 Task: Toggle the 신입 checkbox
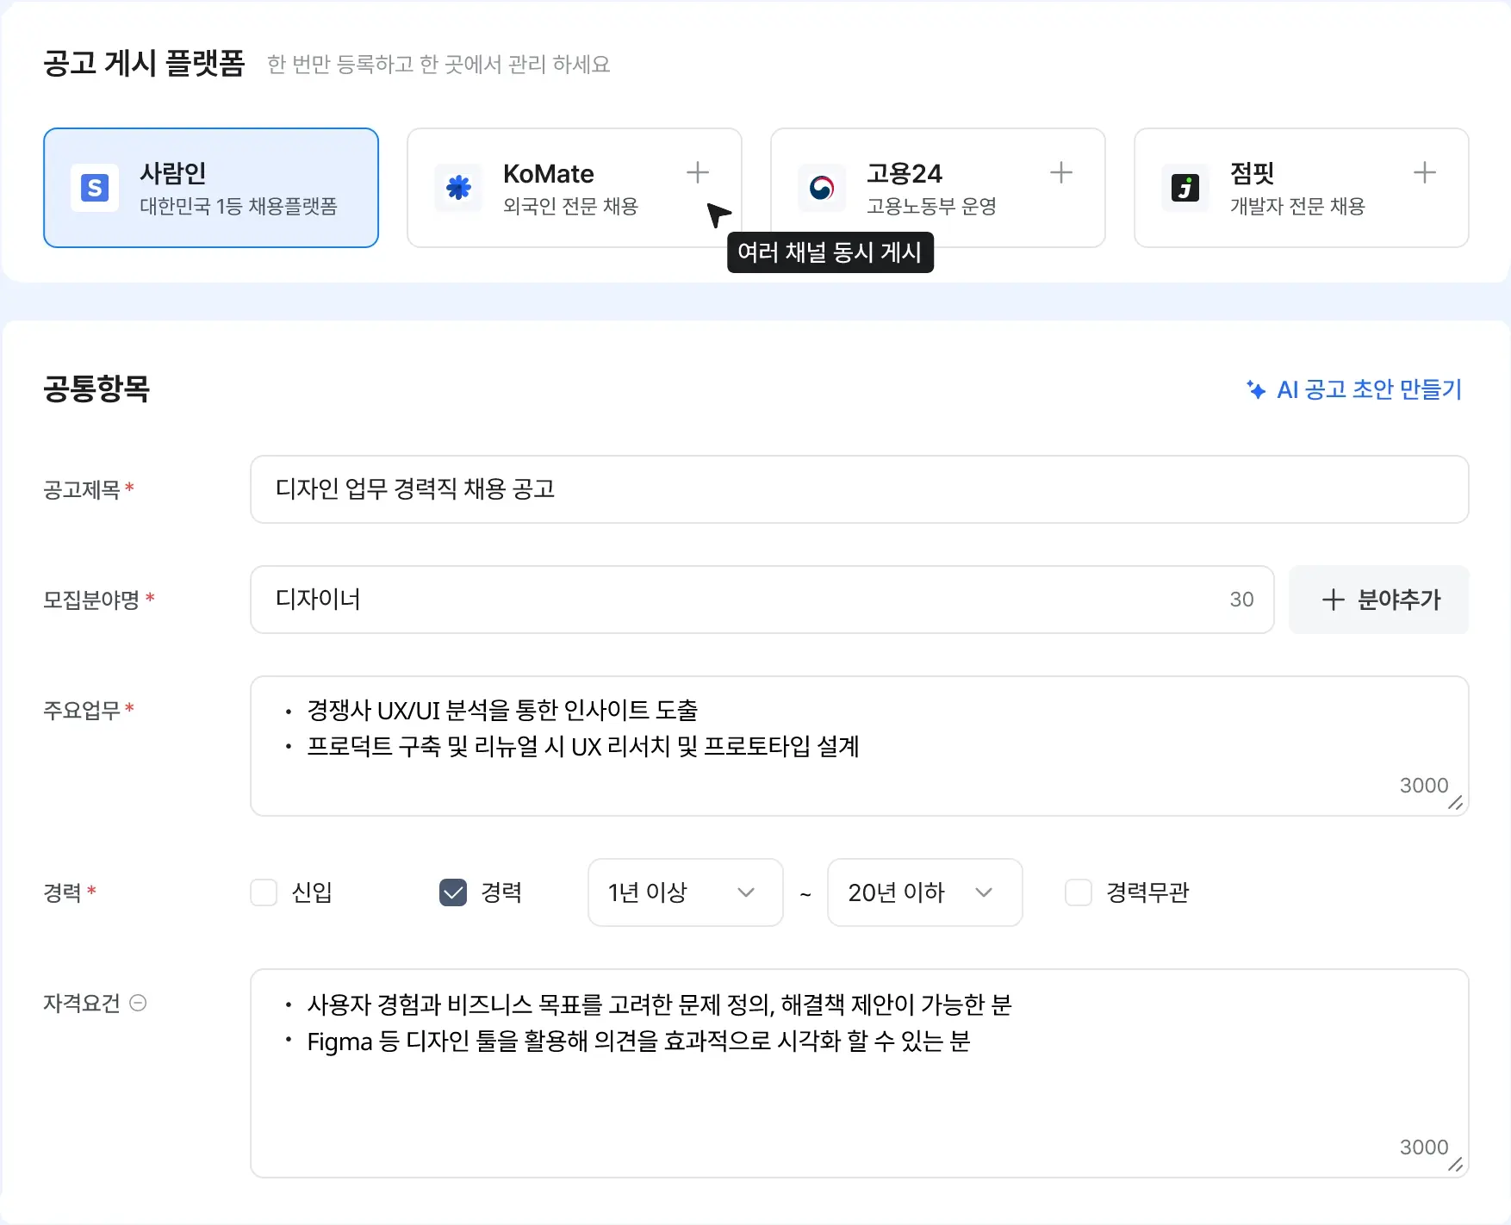264,892
